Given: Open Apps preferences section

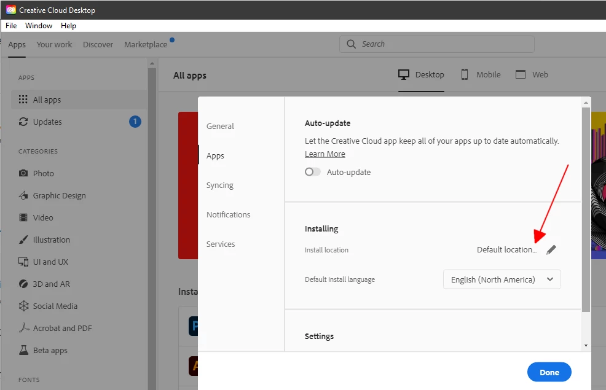Looking at the screenshot, I should [x=215, y=155].
